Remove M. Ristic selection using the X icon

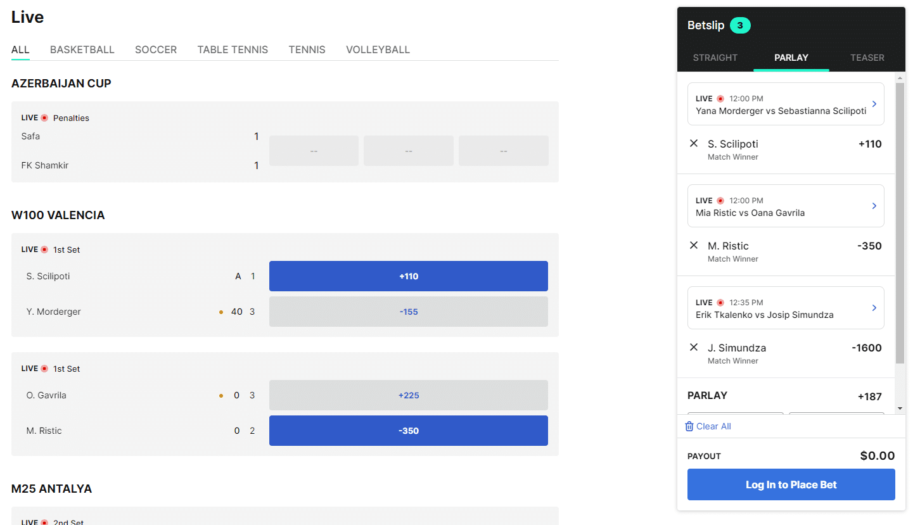pyautogui.click(x=694, y=246)
